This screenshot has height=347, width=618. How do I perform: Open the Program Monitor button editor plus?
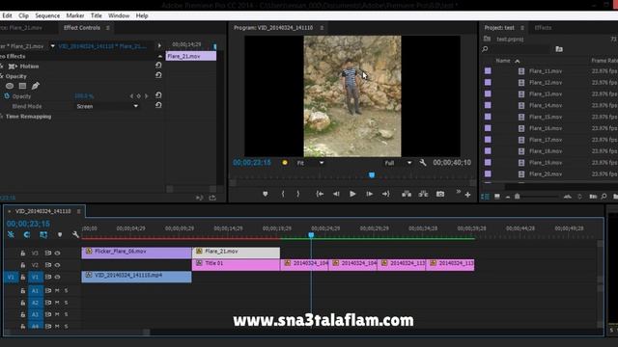[x=467, y=195]
